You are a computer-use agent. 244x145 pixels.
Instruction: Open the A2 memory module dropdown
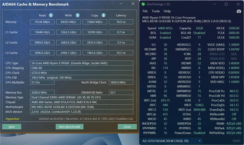point(171,141)
